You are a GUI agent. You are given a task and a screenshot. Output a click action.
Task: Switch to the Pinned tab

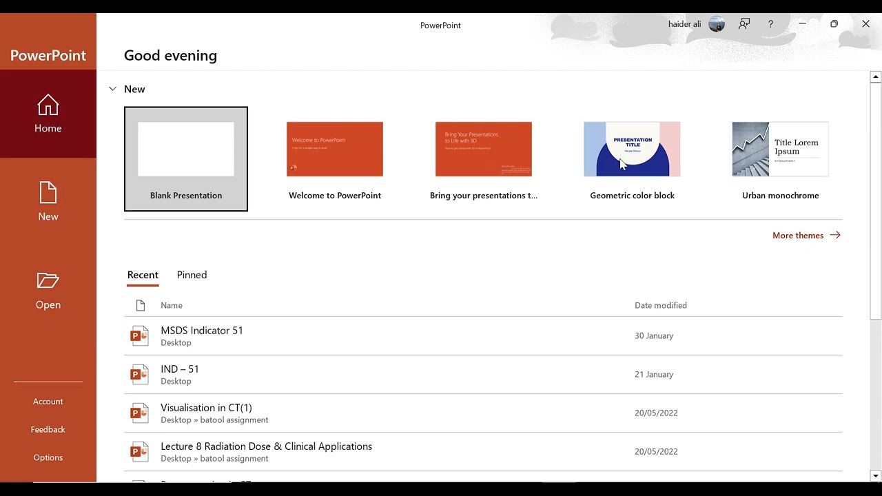(x=192, y=275)
